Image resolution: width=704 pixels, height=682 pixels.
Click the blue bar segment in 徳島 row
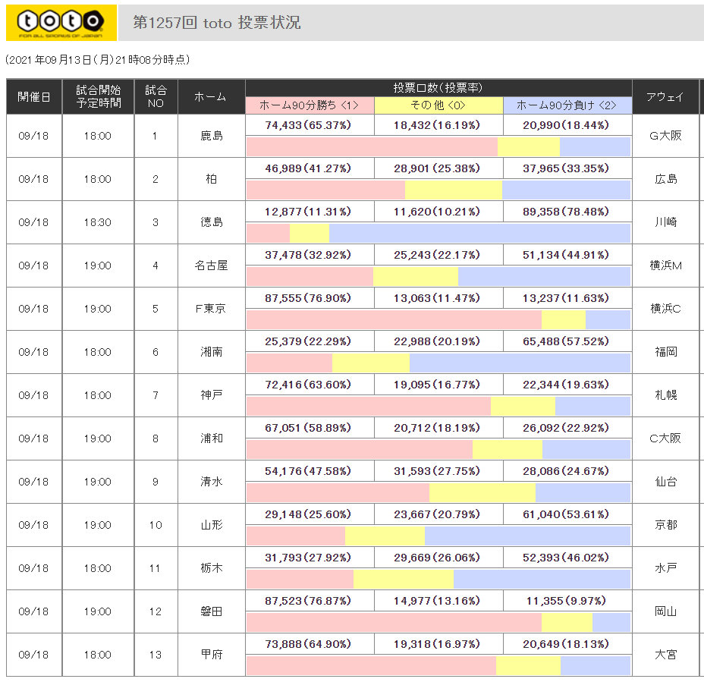coord(479,234)
